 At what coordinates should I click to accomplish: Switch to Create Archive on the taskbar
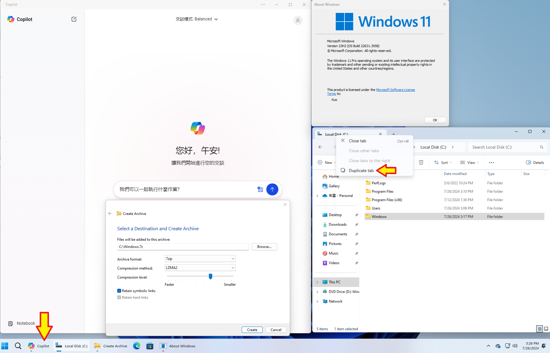pyautogui.click(x=111, y=346)
